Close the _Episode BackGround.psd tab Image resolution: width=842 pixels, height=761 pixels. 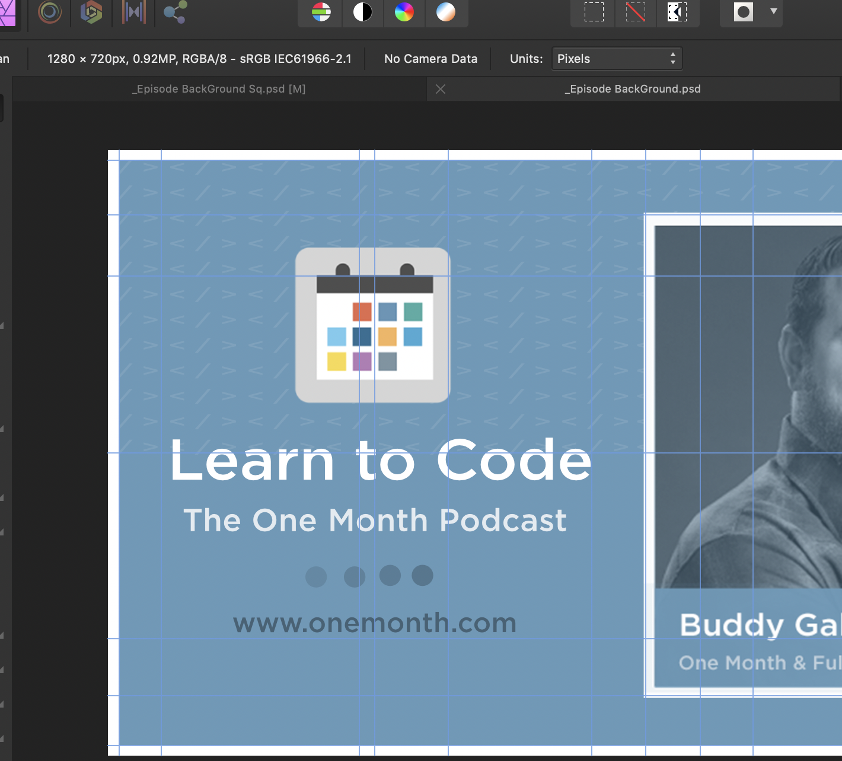(x=441, y=89)
